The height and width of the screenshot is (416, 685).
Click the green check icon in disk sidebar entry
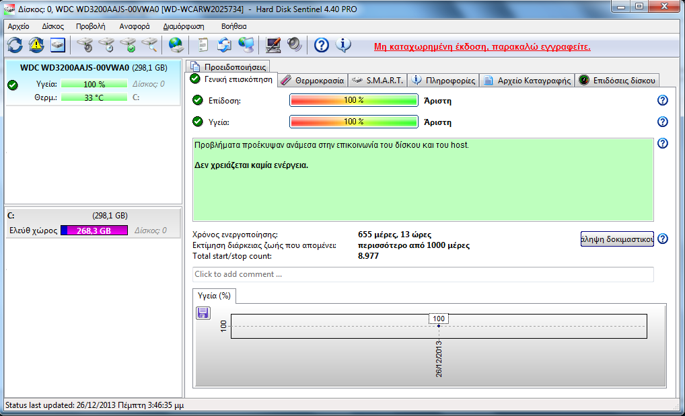tap(13, 85)
